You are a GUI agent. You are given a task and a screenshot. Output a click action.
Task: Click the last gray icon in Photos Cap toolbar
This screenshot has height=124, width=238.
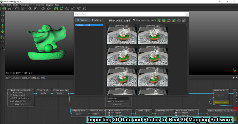pos(184,20)
